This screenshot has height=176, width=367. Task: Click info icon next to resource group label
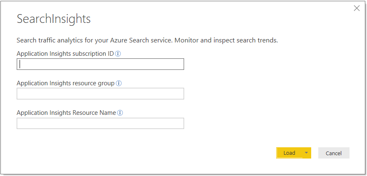[119, 83]
